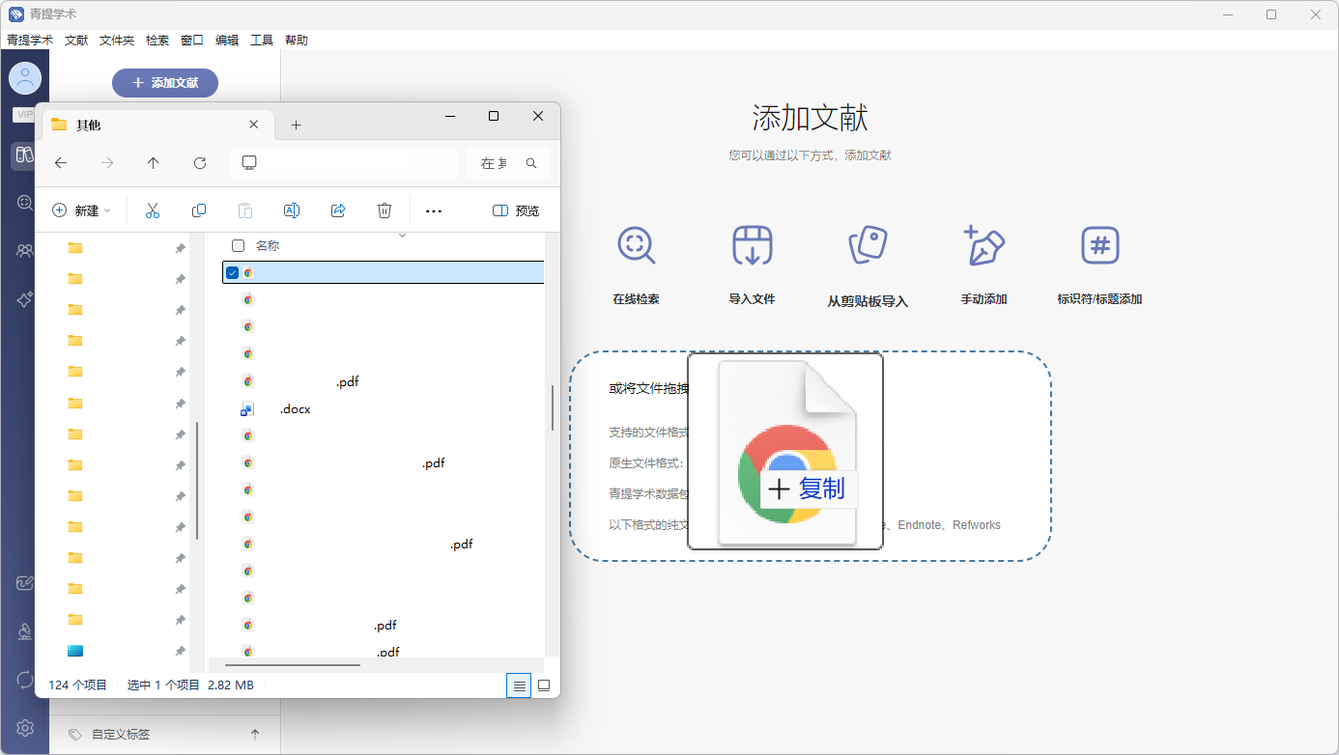Open the 青提学术 menu in the menu bar

30,41
